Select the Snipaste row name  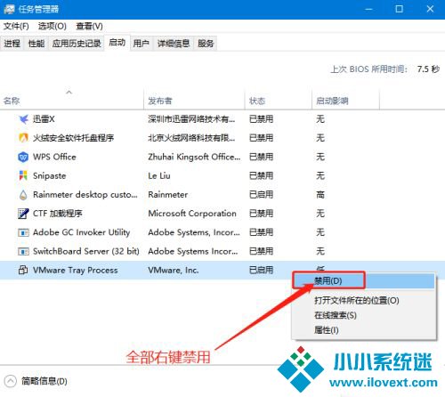[50, 176]
